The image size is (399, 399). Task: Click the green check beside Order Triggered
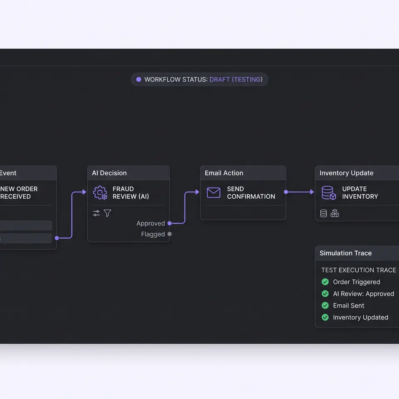(325, 282)
